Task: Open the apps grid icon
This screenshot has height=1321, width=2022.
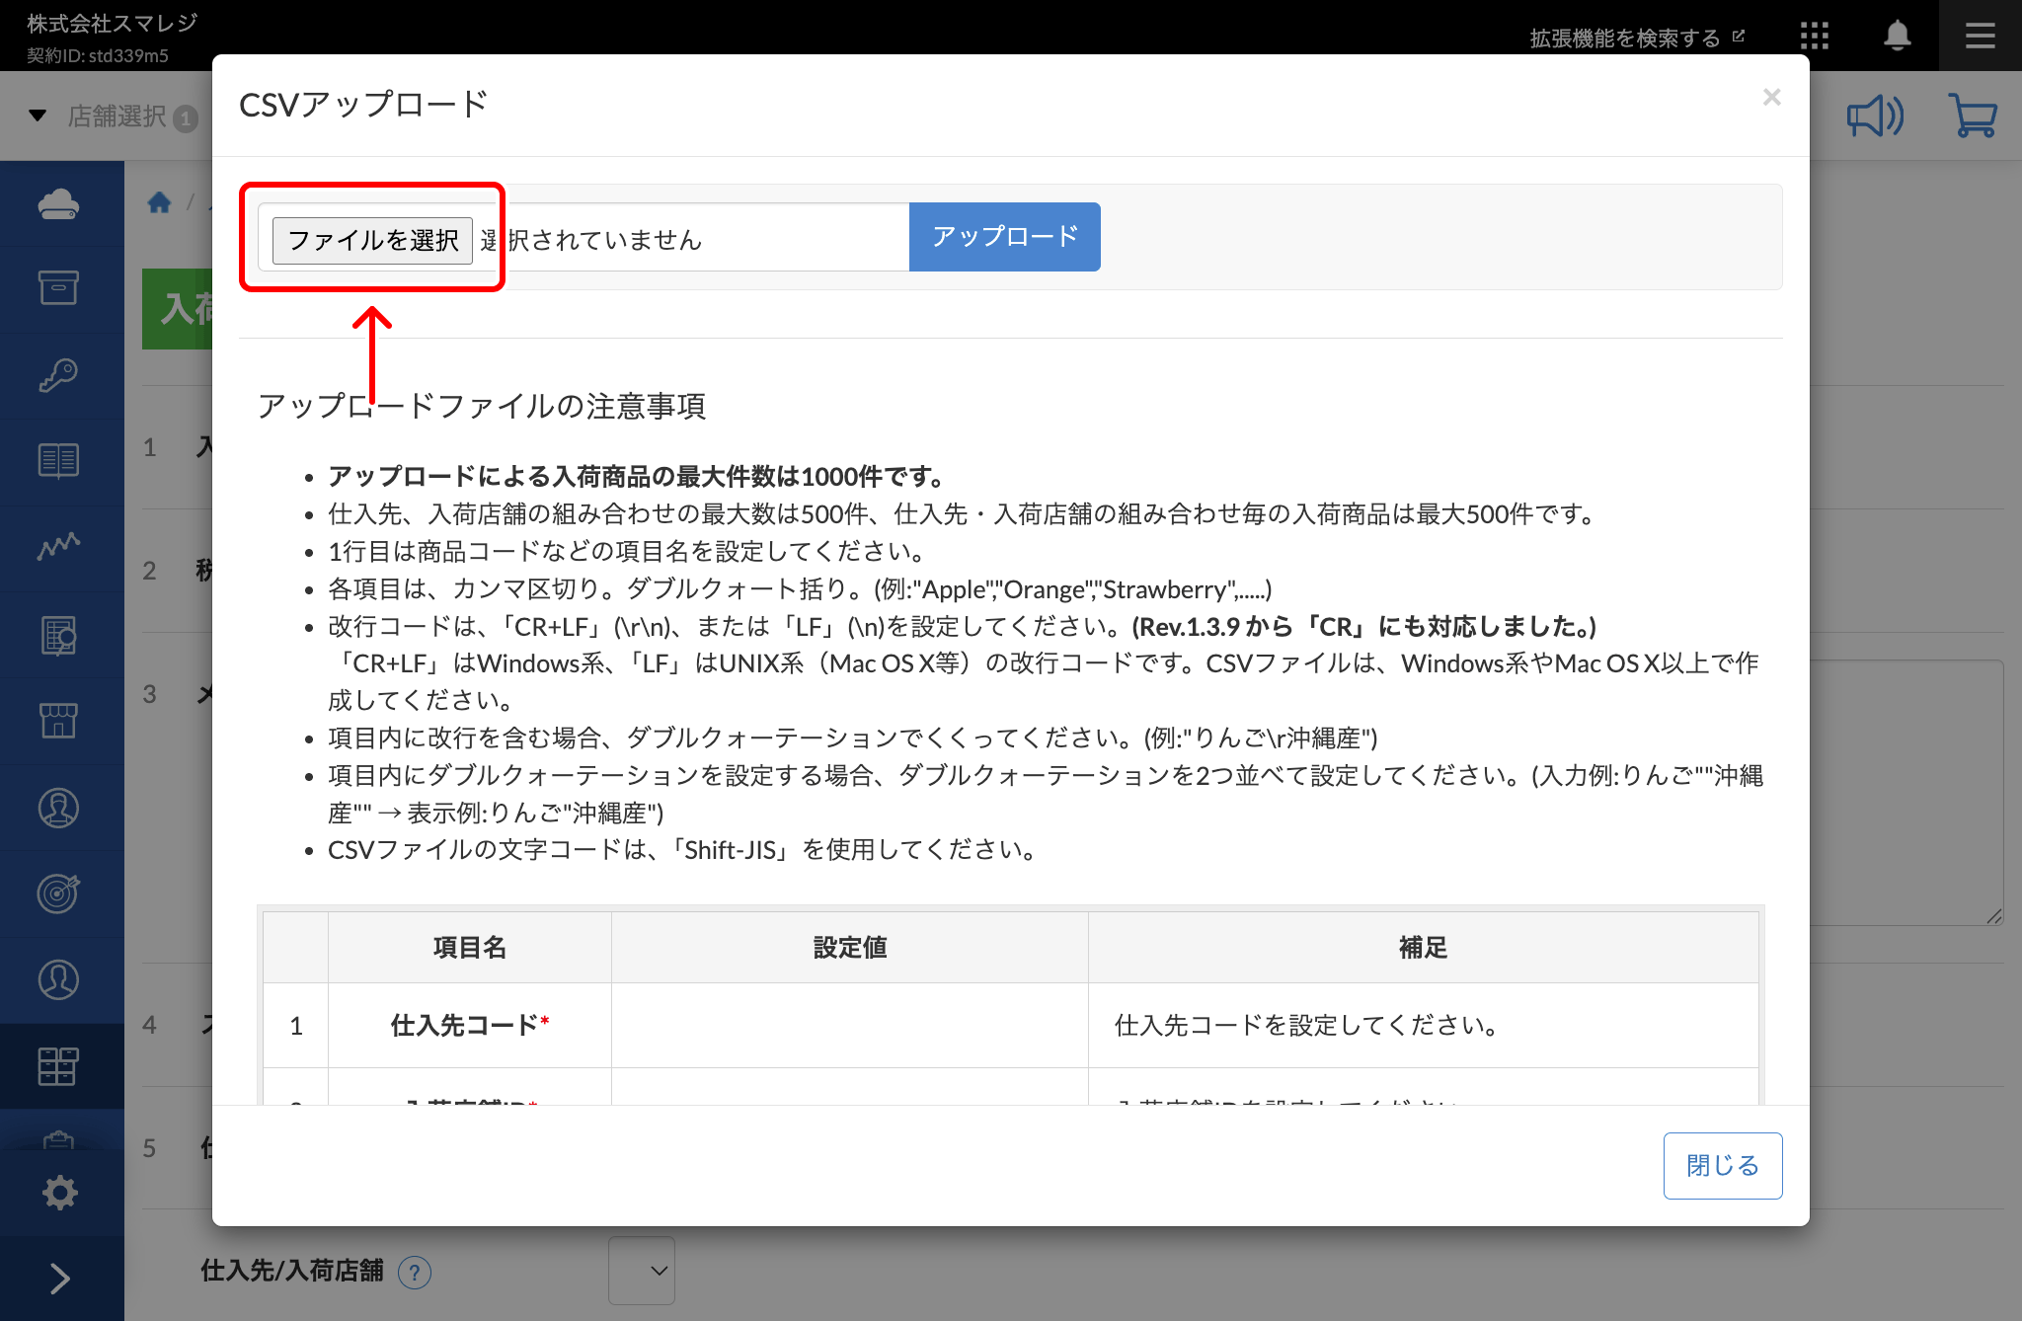Action: pos(1814,37)
